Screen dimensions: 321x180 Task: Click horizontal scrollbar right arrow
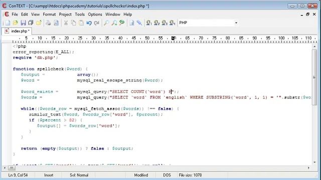tap(309, 168)
